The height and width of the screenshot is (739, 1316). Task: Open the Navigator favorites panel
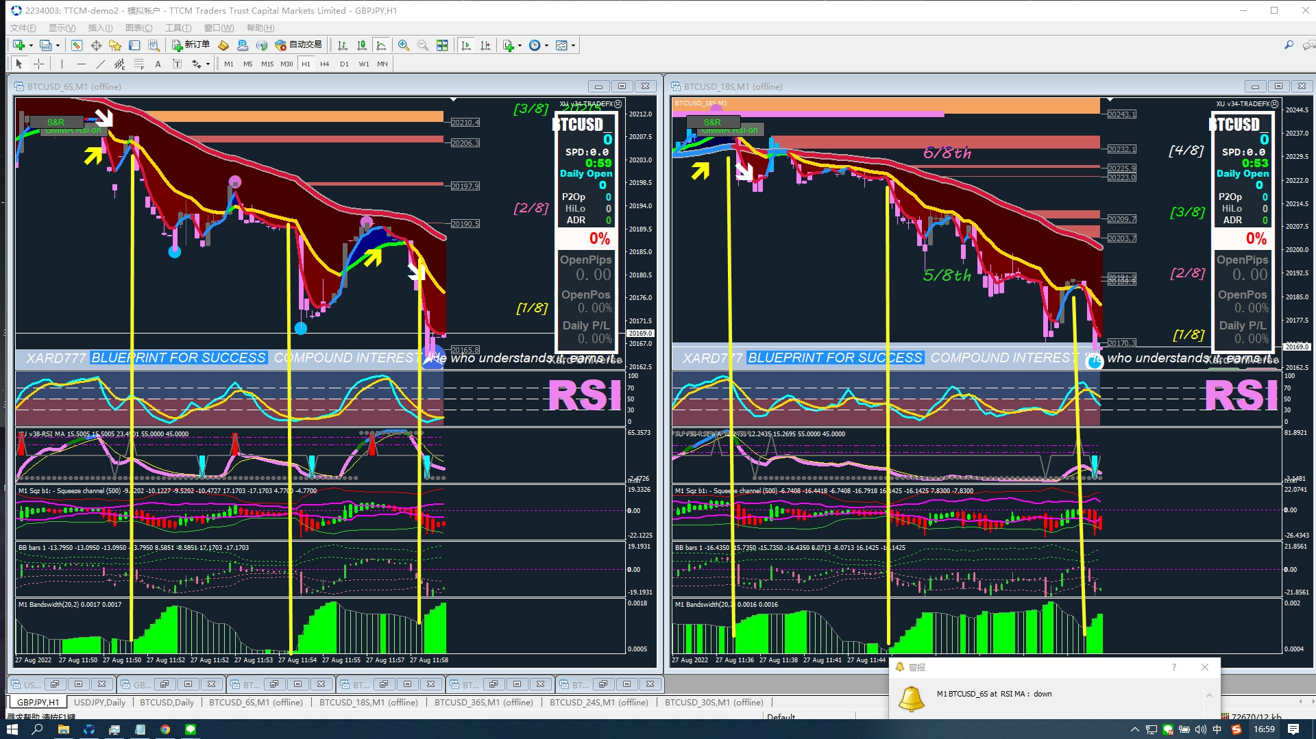click(x=115, y=45)
